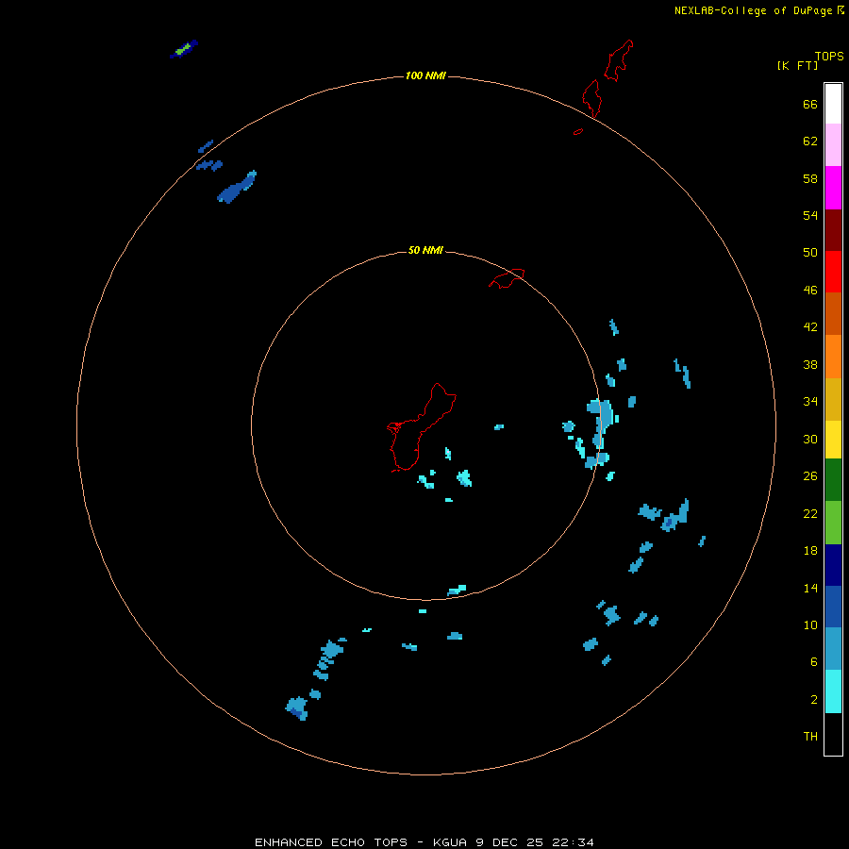Click the dark orange 46 kft legend swatch
This screenshot has width=849, height=849.
pyautogui.click(x=833, y=314)
